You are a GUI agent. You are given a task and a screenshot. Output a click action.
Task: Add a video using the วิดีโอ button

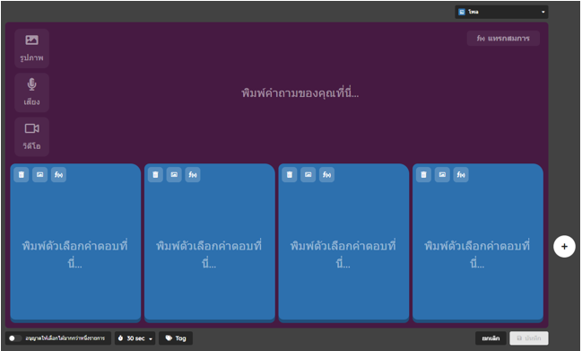(x=32, y=137)
